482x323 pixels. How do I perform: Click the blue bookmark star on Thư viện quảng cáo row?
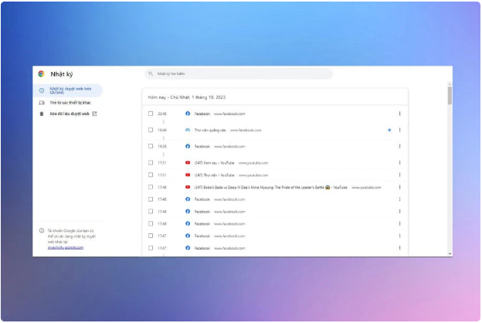pyautogui.click(x=389, y=130)
